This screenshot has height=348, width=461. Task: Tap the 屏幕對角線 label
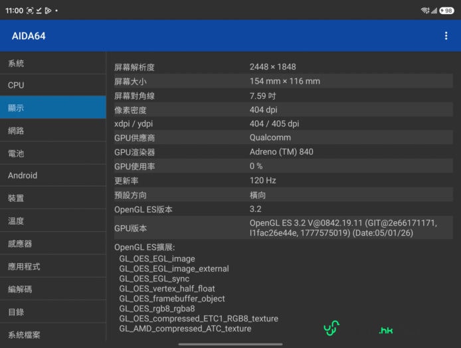134,96
